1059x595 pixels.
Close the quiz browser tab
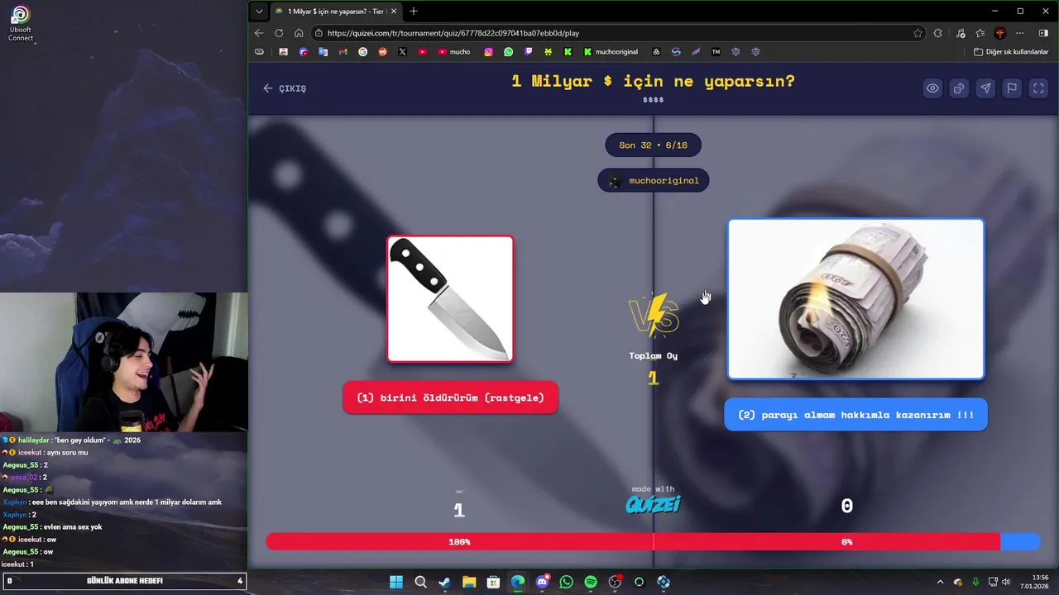pyautogui.click(x=394, y=12)
